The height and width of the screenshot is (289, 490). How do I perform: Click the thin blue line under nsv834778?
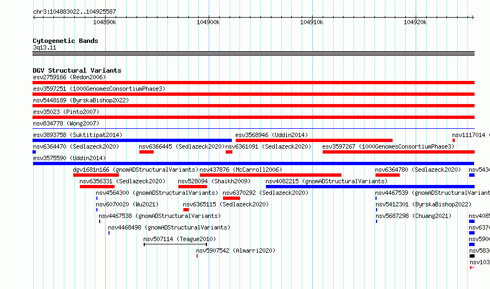click(x=253, y=129)
